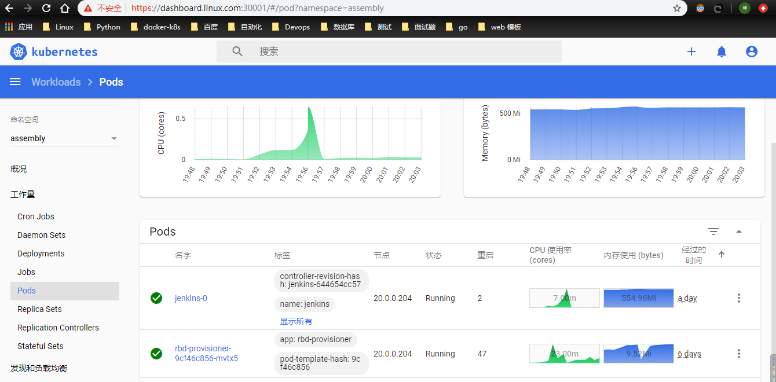The image size is (776, 382).
Task: Collapse the Pods card with up caret
Action: click(x=739, y=232)
